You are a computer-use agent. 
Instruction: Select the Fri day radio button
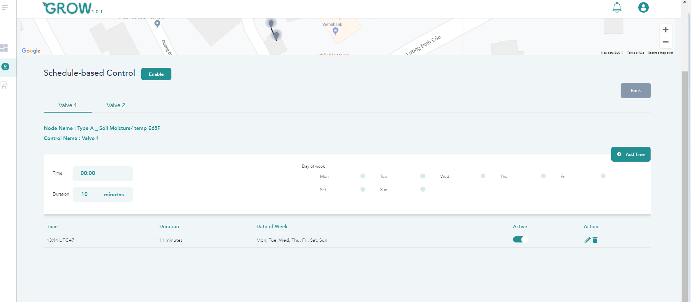(603, 176)
